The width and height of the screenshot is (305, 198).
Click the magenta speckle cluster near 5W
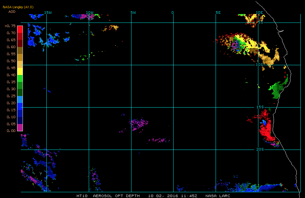pyautogui.click(x=138, y=124)
